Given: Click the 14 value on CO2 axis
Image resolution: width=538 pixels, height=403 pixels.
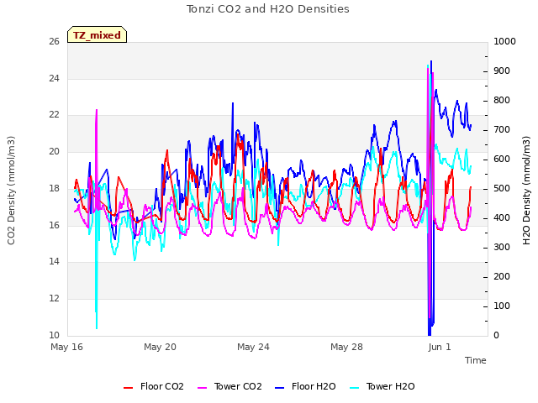Looking at the screenshot, I should (x=54, y=262).
